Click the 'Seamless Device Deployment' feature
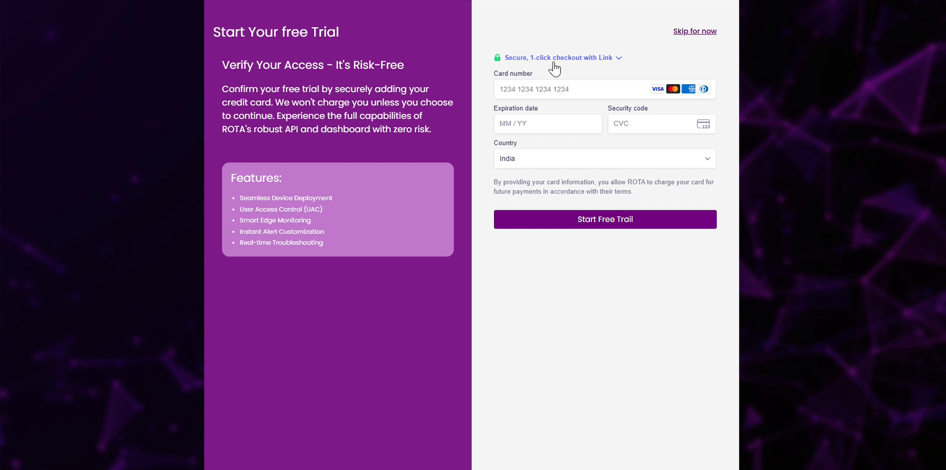The width and height of the screenshot is (946, 470). (286, 198)
